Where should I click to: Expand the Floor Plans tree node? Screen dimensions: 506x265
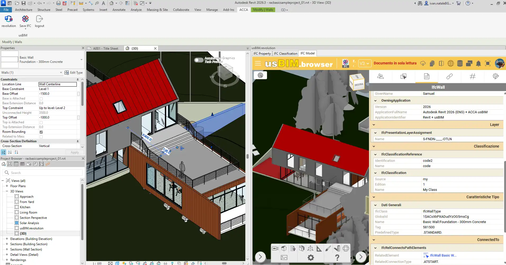point(7,186)
